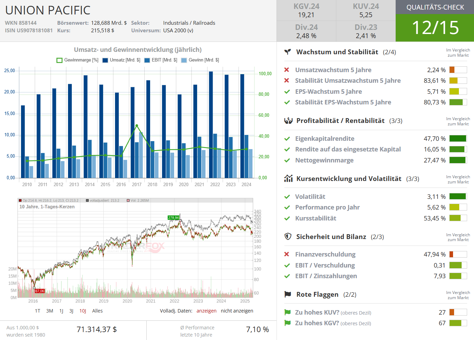Click the UNION PACIFIC title
This screenshot has height=340, width=474.
pyautogui.click(x=48, y=10)
